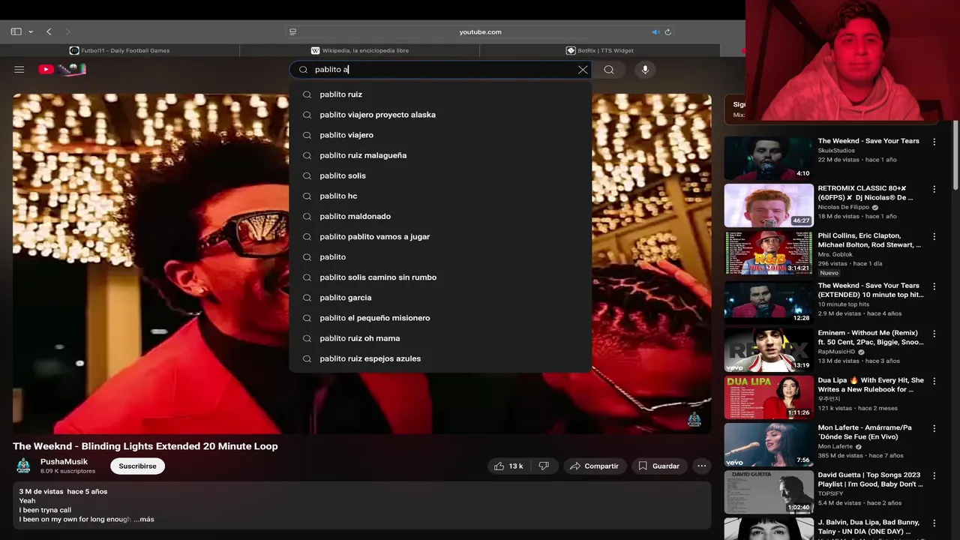Open Mon Laferte - Amárrame video title
The width and height of the screenshot is (960, 540).
(x=865, y=432)
